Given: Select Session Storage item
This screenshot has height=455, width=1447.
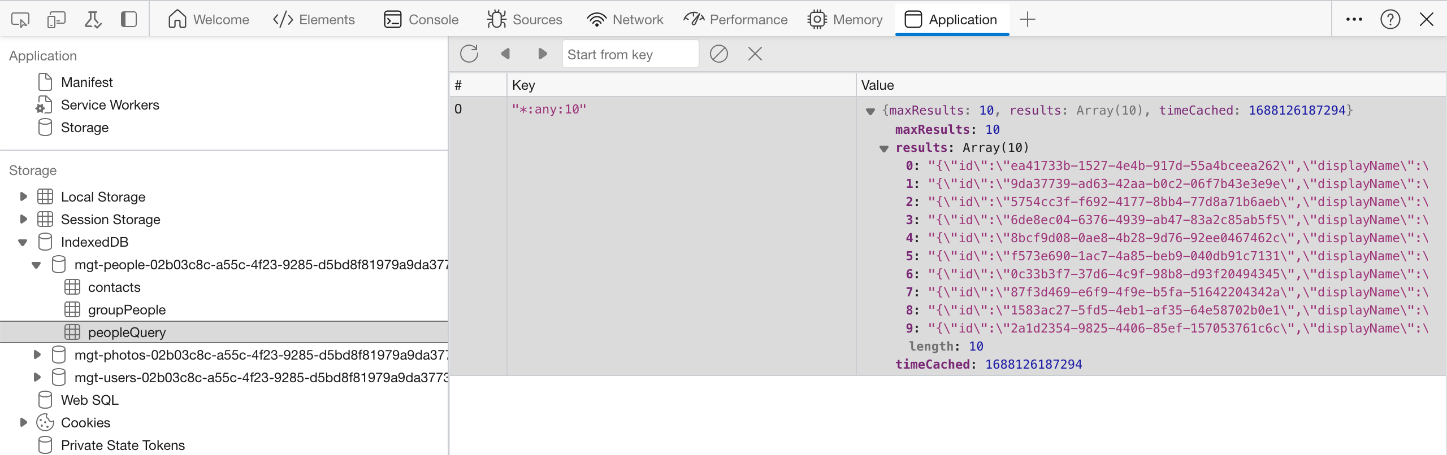Looking at the screenshot, I should pos(110,220).
